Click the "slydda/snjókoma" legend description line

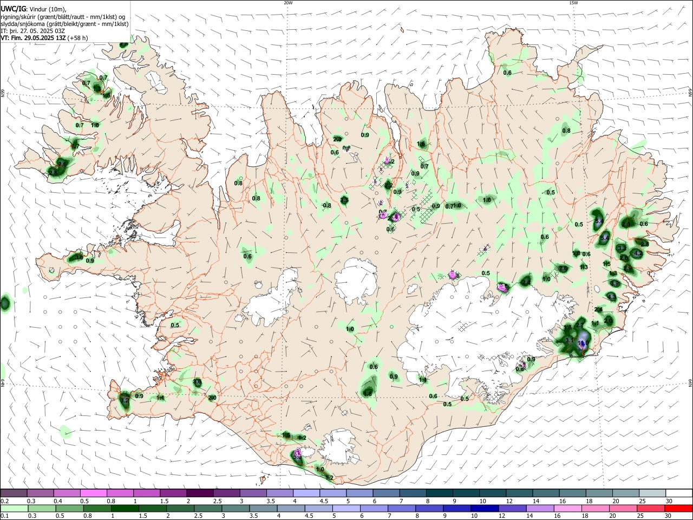pos(64,24)
